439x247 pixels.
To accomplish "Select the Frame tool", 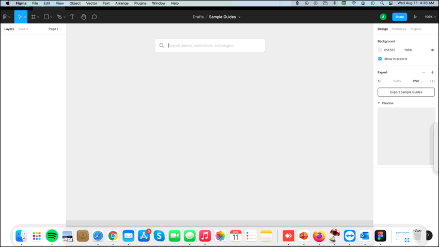I will 34,17.
